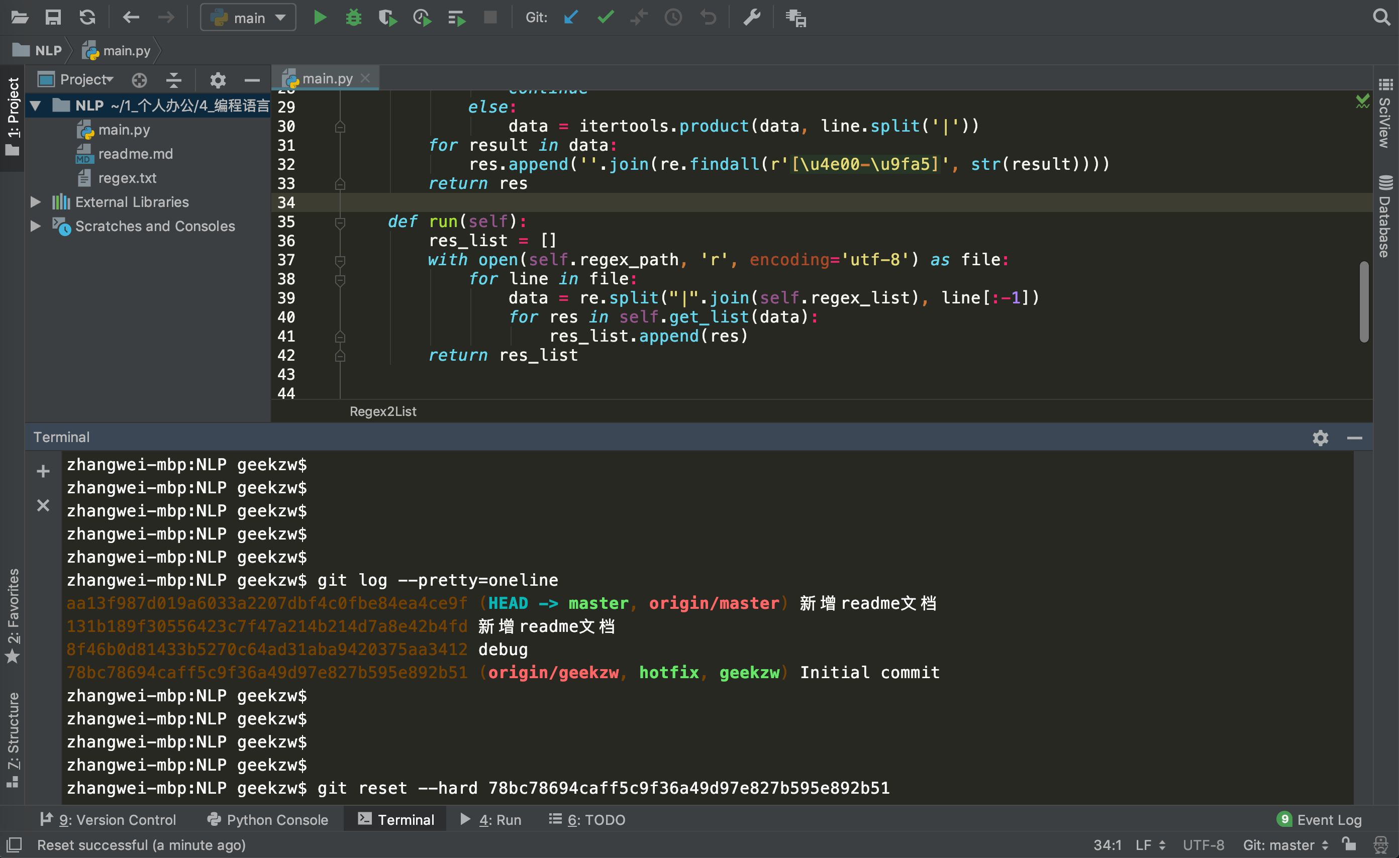Add a new terminal session with plus

43,471
